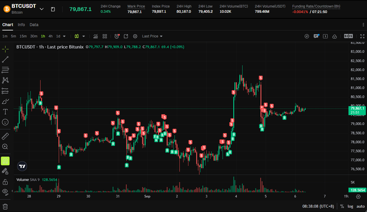Open the forecasting and measurement tool
Image resolution: width=367 pixels, height=212 pixels.
click(x=5, y=91)
